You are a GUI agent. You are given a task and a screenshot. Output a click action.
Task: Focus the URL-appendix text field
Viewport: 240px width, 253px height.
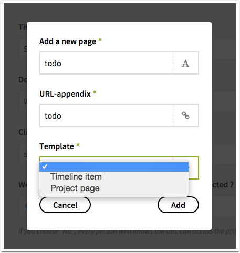[x=107, y=115]
